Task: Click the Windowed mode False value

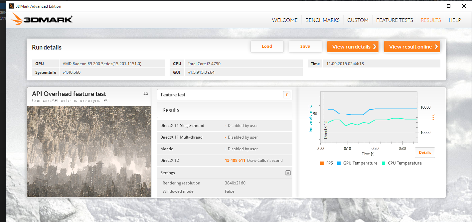Action: [230, 191]
